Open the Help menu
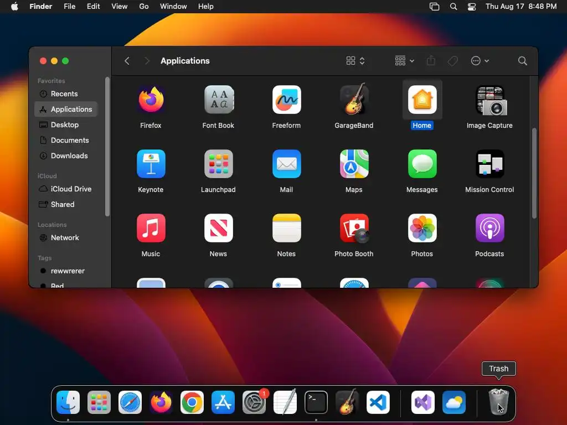This screenshot has width=567, height=425. coord(206,7)
